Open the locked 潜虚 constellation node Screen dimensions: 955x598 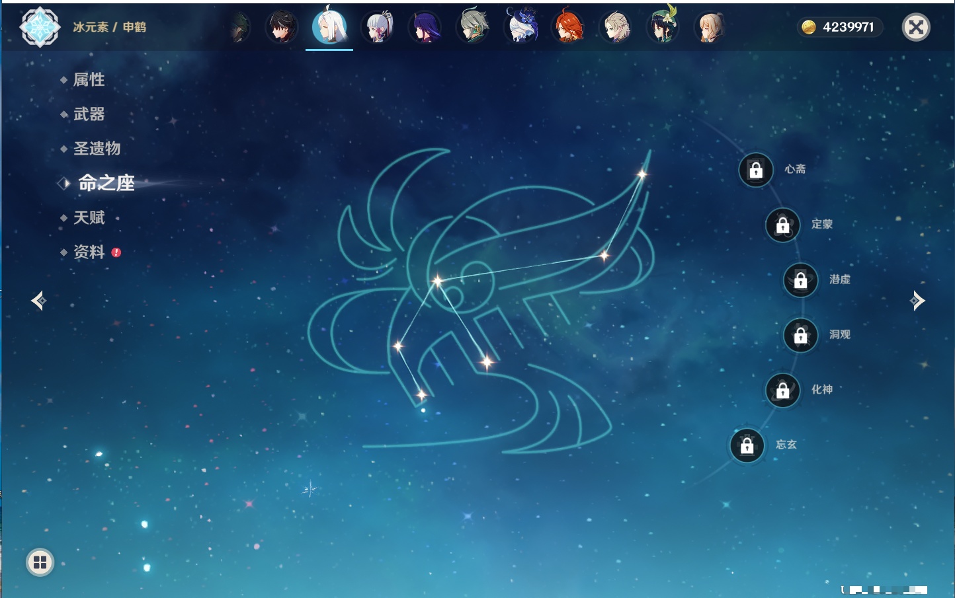click(801, 280)
